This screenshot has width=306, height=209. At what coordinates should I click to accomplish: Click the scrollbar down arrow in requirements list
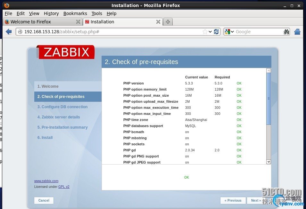pyautogui.click(x=269, y=162)
